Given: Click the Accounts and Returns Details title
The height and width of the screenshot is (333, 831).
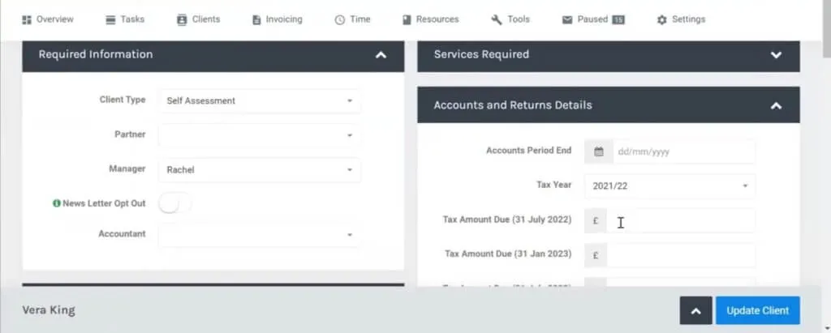Looking at the screenshot, I should pyautogui.click(x=513, y=105).
